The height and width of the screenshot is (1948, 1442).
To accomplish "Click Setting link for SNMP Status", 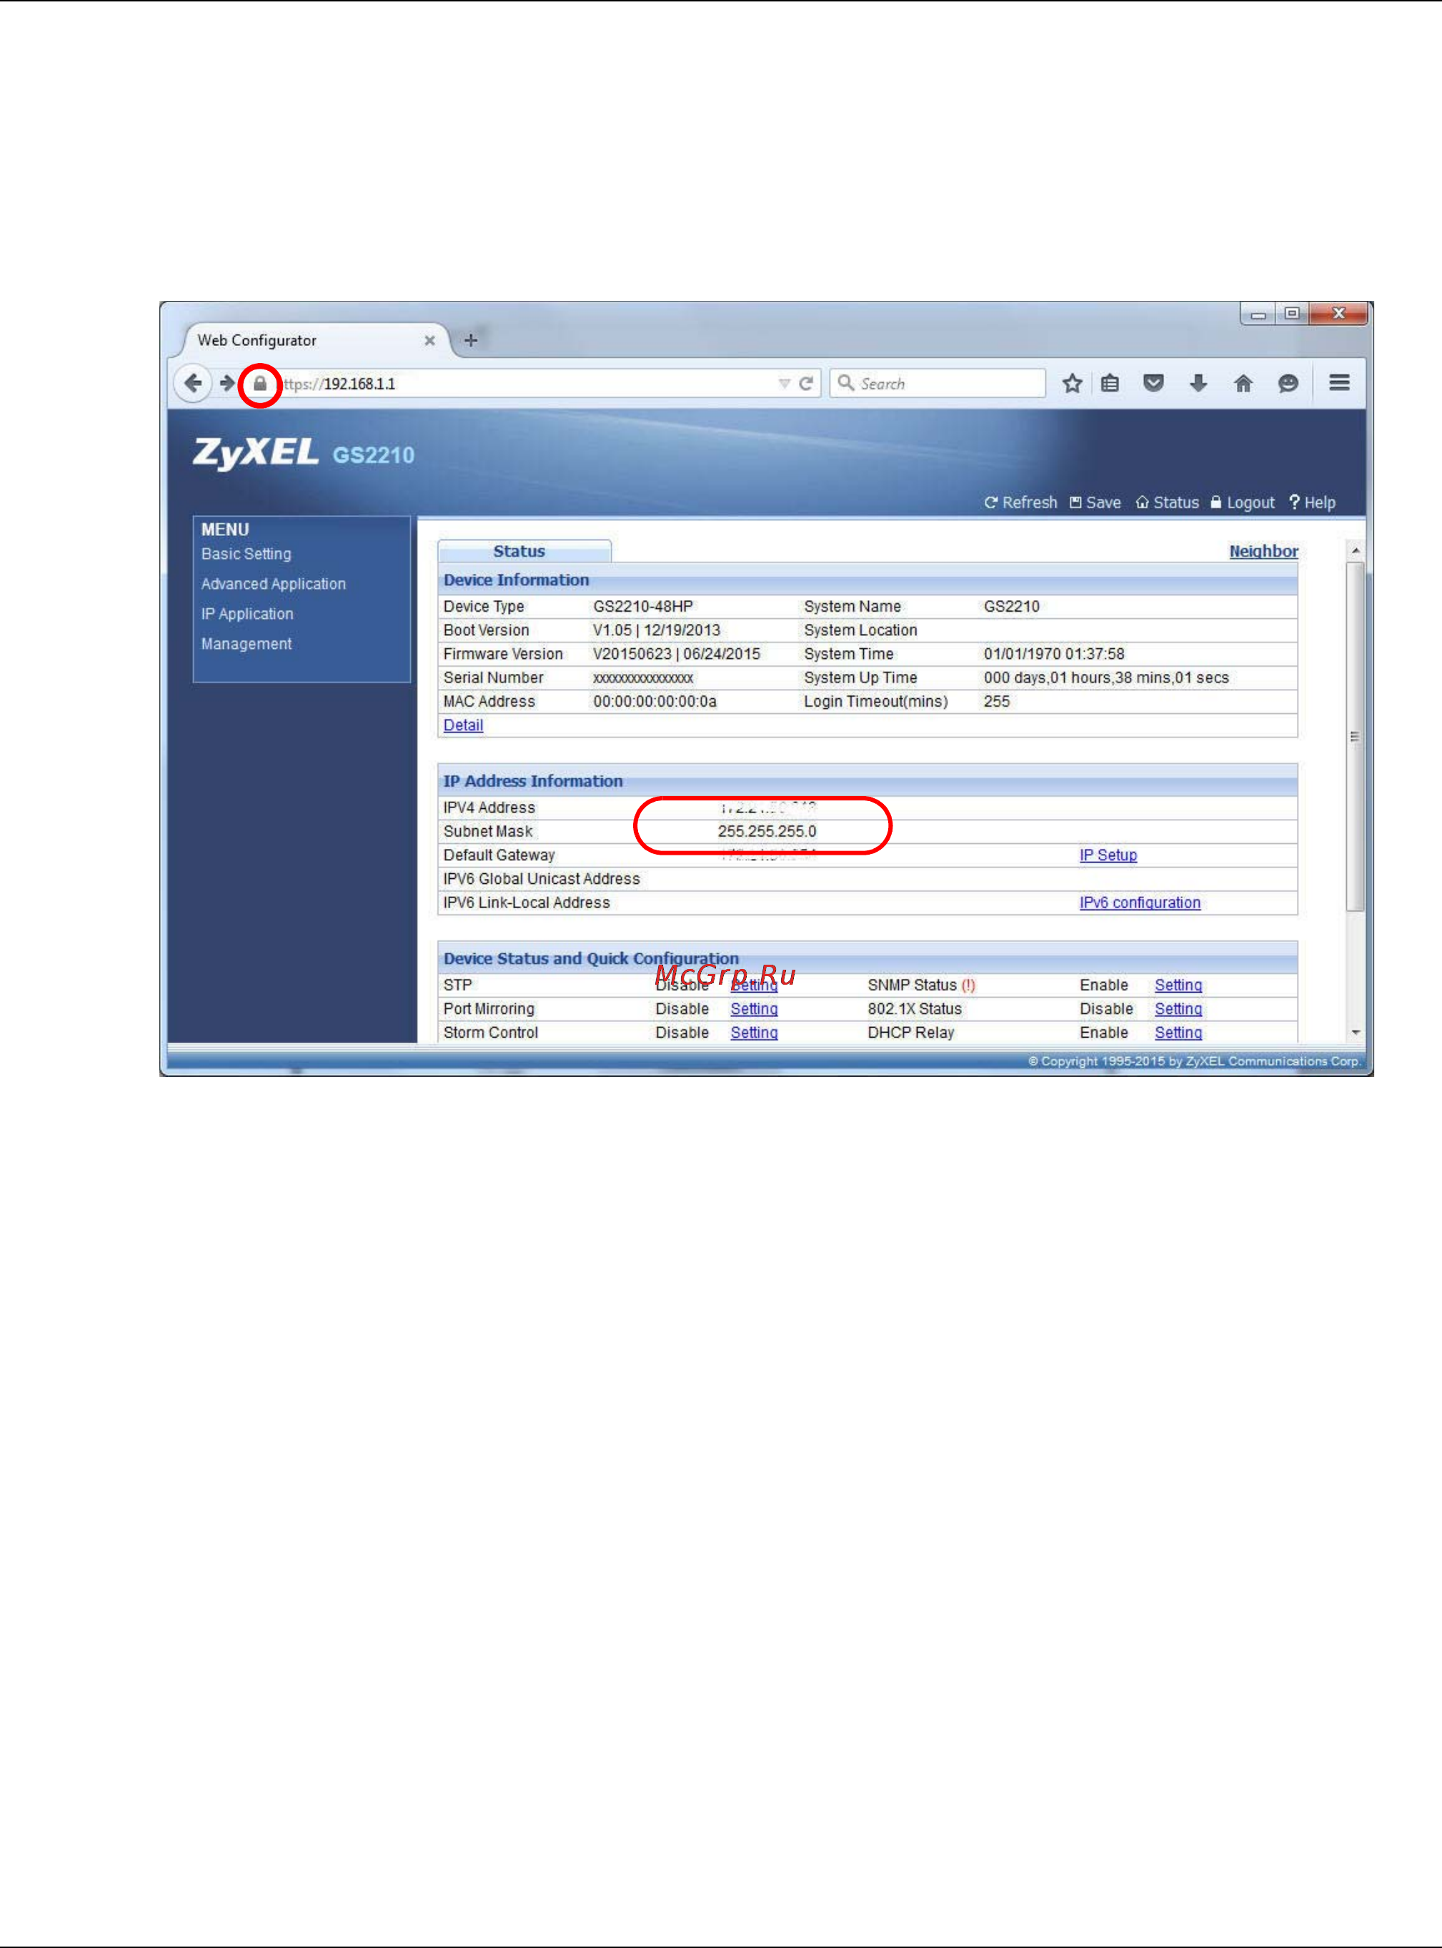I will (1178, 985).
